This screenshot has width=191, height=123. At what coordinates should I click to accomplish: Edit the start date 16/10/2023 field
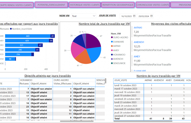tap(126, 16)
